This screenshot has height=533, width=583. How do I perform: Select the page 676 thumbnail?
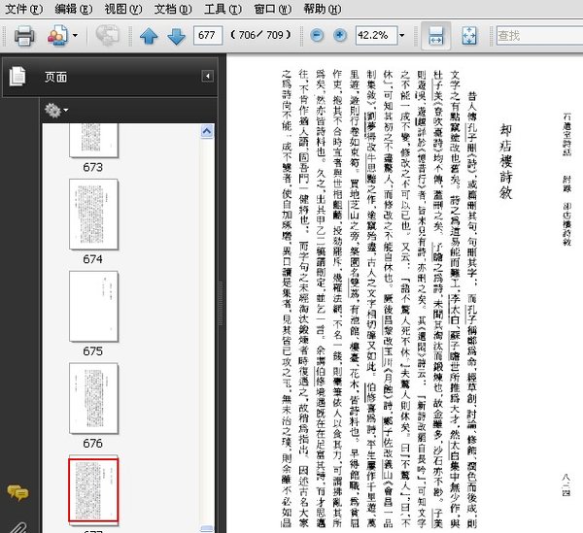93,399
